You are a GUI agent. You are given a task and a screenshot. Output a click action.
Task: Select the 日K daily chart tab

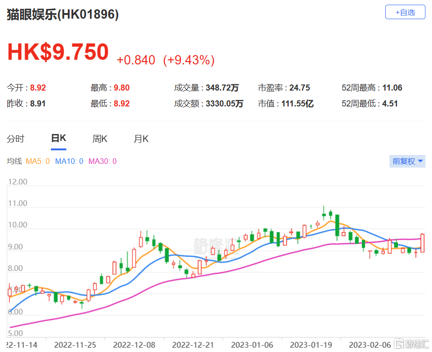coord(58,138)
